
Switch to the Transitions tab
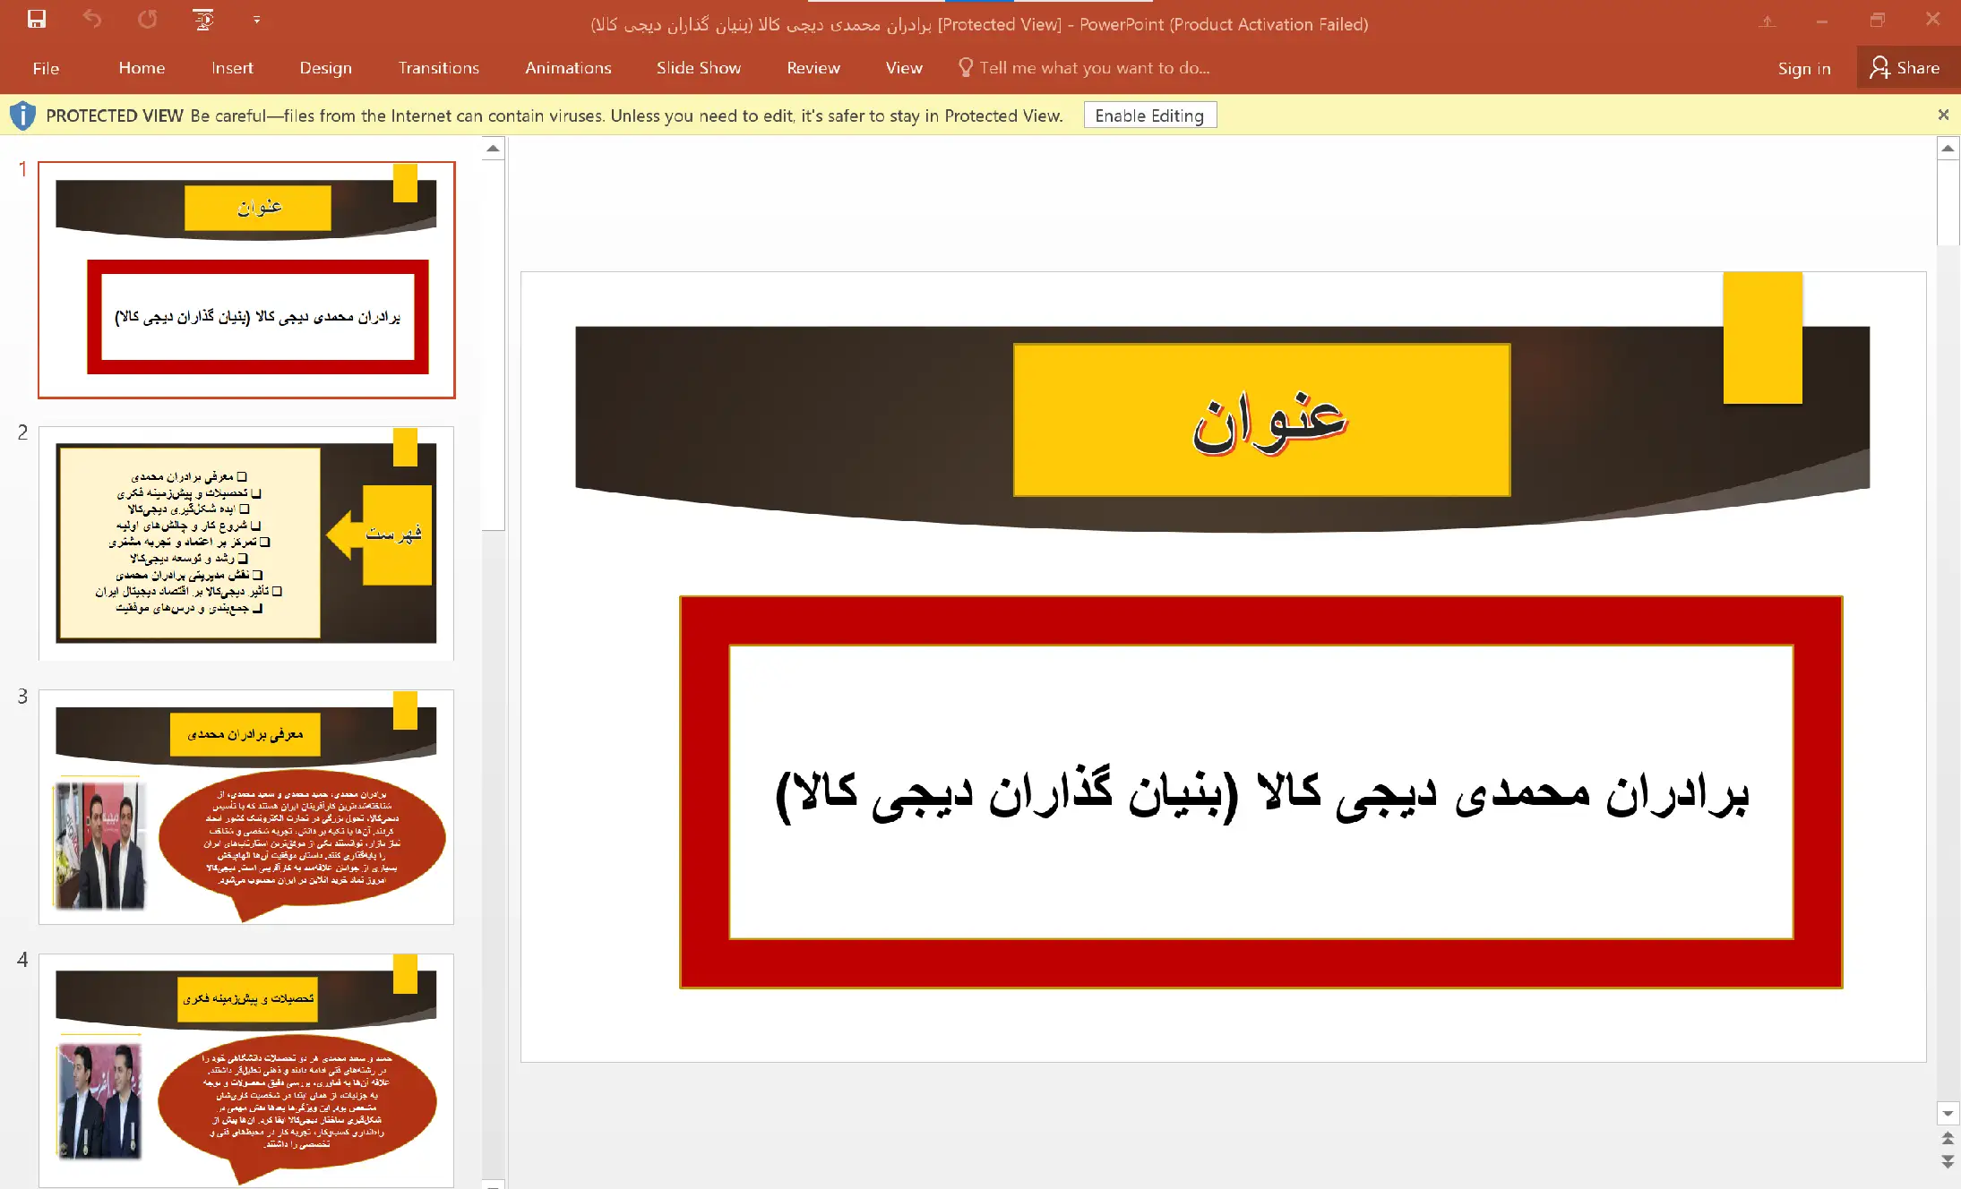pos(438,68)
